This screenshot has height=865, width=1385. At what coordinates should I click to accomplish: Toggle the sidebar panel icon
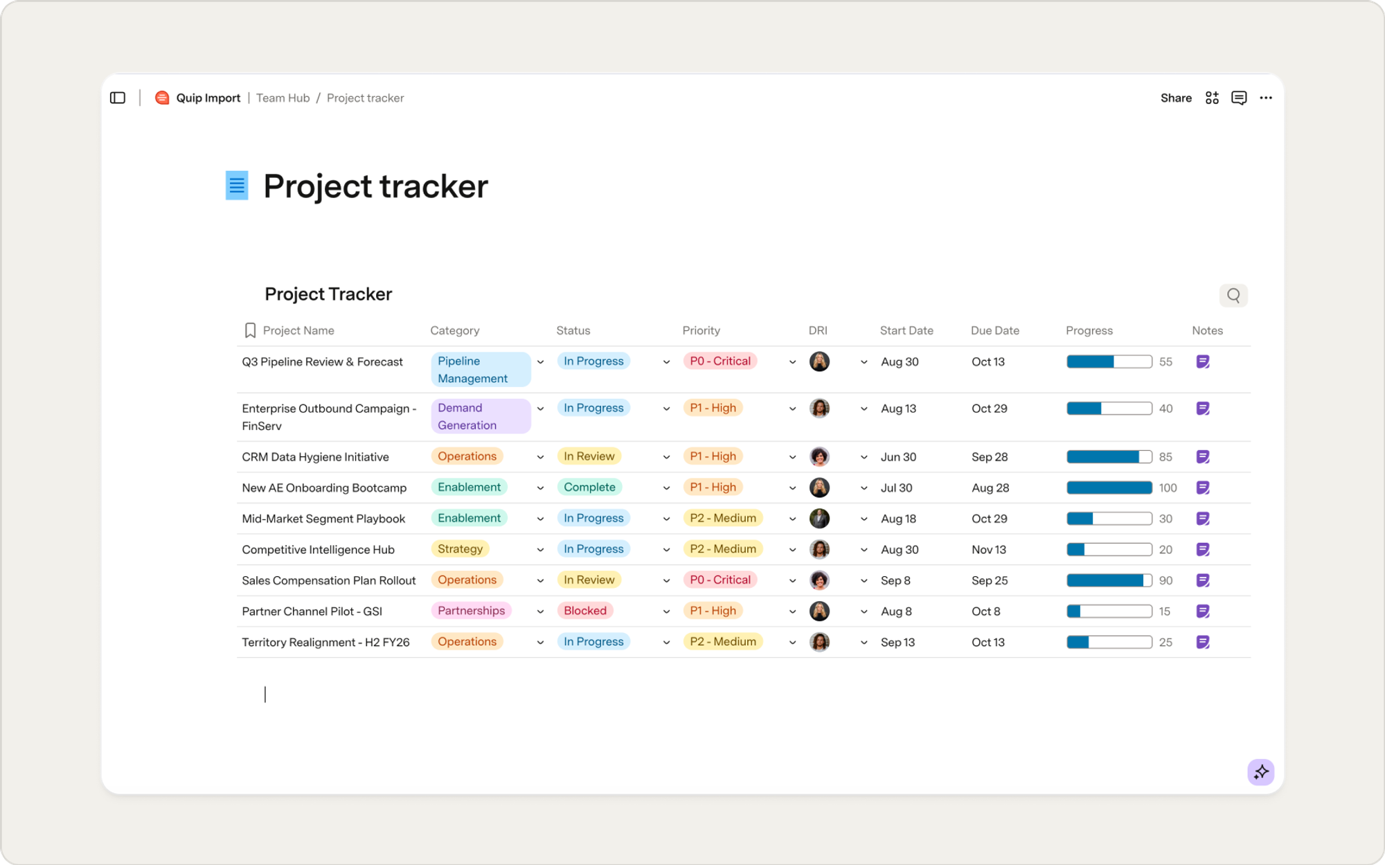coord(118,98)
